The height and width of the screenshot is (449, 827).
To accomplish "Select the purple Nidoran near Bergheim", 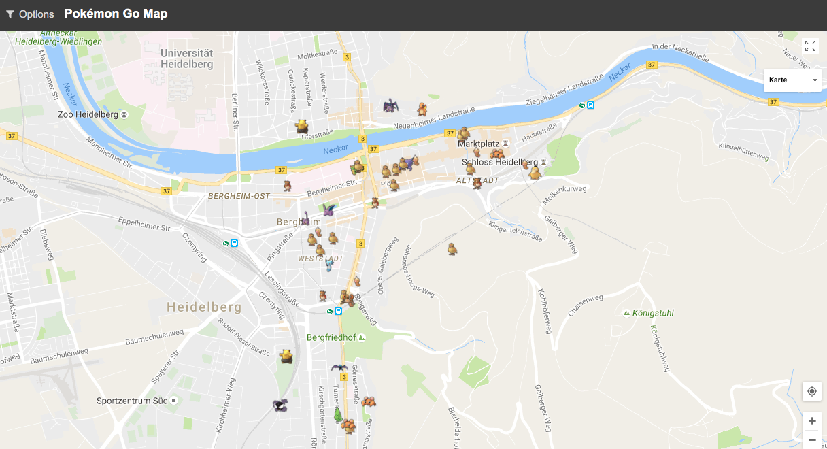I will pyautogui.click(x=329, y=211).
